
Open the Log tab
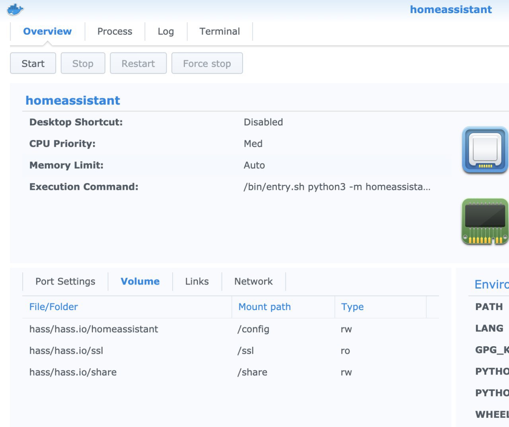(166, 31)
